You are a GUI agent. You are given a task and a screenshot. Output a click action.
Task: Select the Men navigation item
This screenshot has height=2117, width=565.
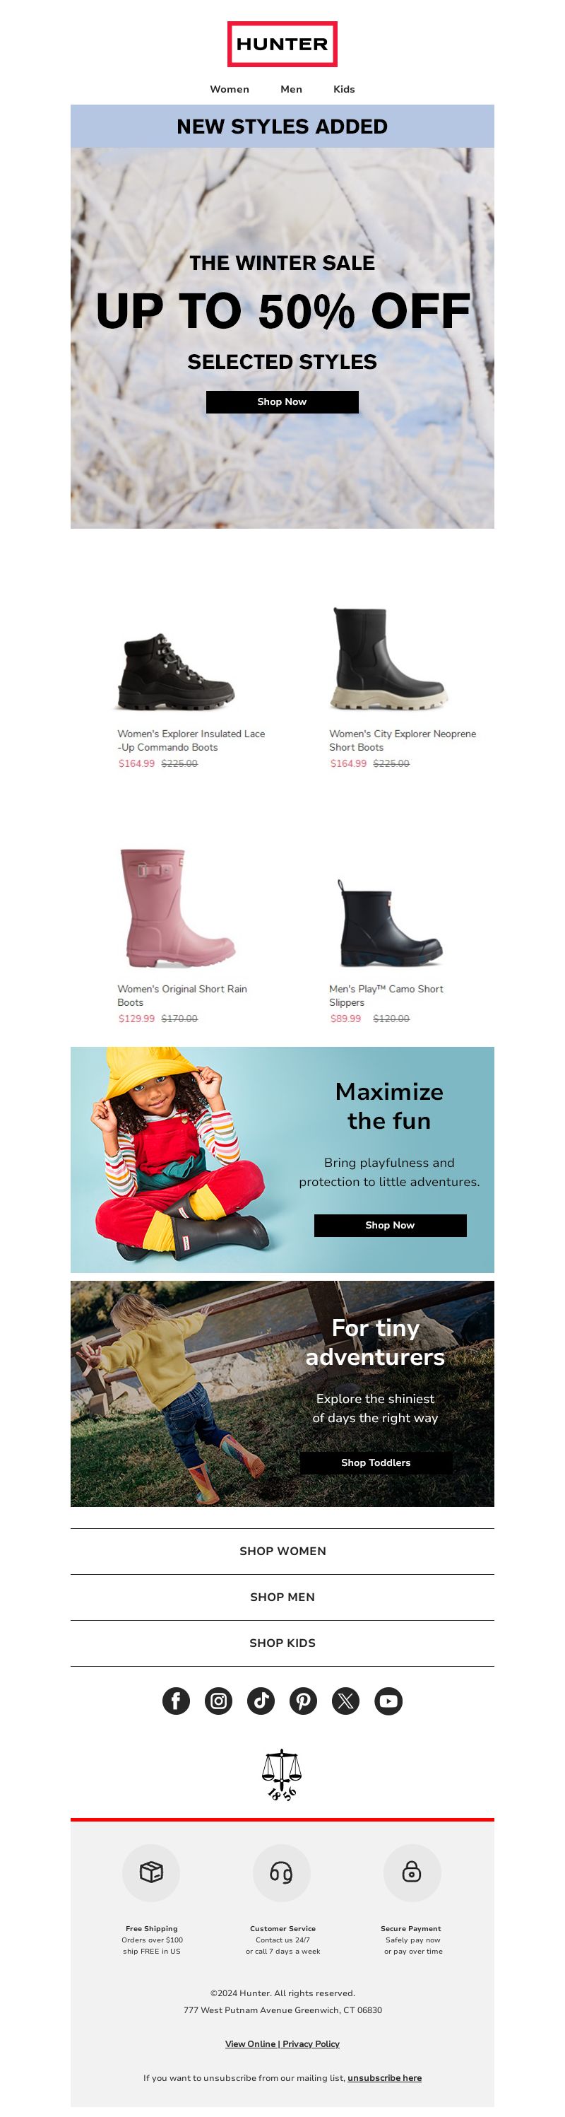[292, 89]
